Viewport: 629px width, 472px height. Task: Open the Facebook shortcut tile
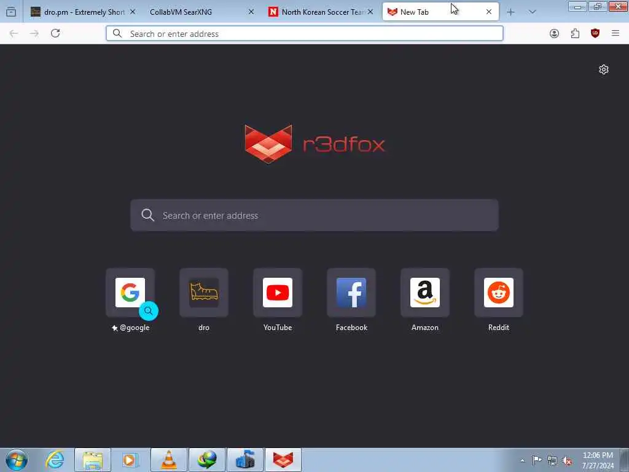(x=351, y=300)
